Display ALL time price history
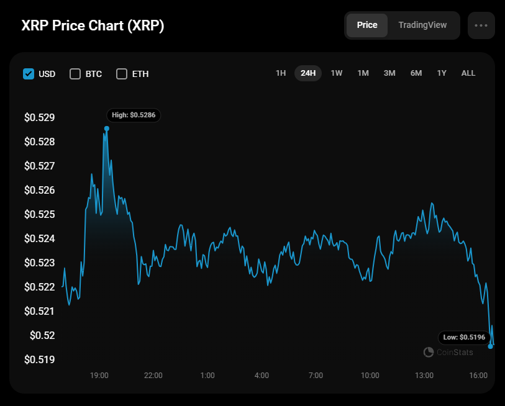 click(468, 73)
